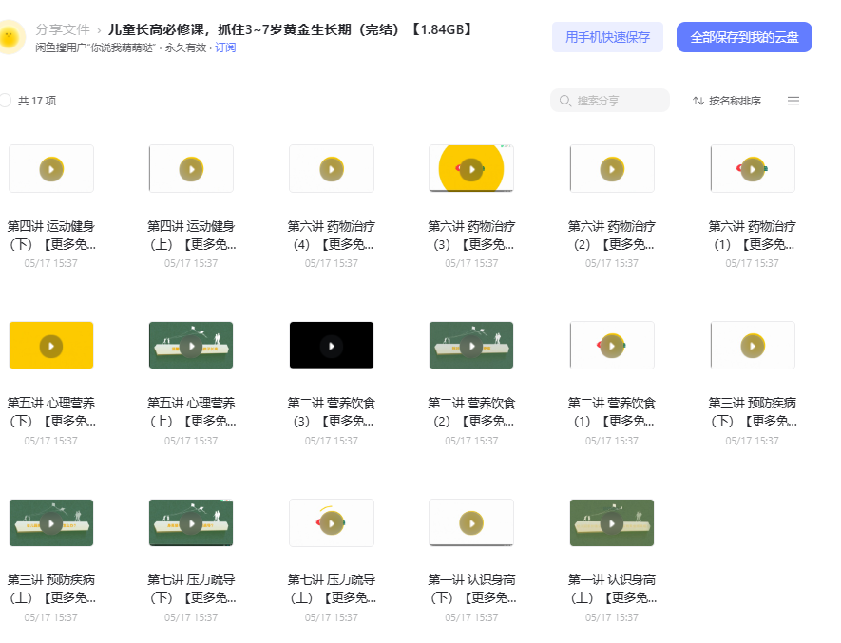Click the sort arrows icon

(698, 101)
